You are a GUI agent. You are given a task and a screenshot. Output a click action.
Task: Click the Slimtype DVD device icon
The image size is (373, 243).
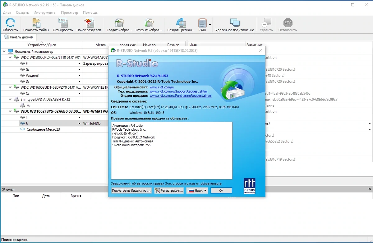click(x=16, y=99)
